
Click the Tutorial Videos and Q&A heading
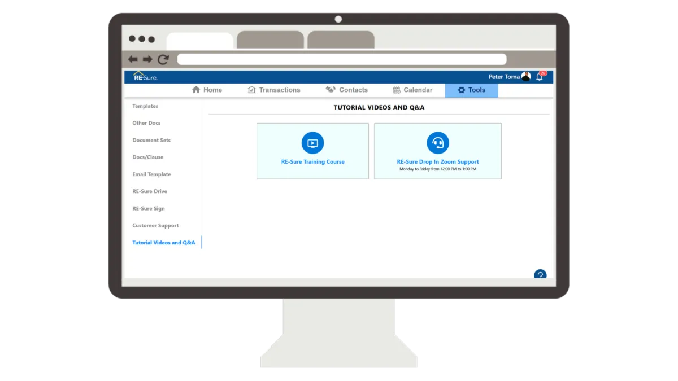pos(379,107)
